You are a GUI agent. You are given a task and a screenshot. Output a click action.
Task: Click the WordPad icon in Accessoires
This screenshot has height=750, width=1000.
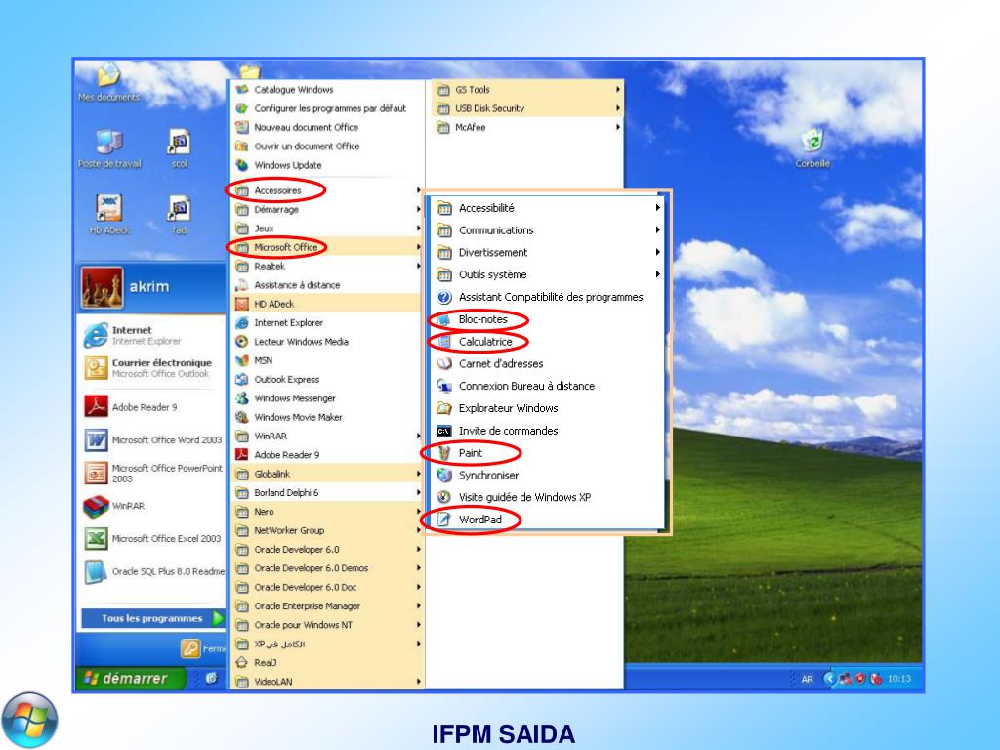[x=444, y=520]
